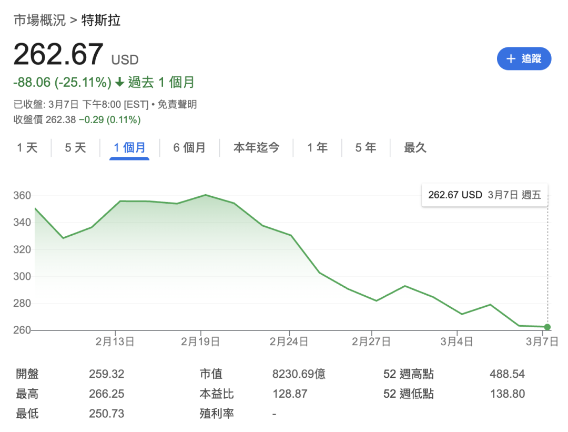Click the 特斯拉 breadcrumb title

click(x=100, y=21)
